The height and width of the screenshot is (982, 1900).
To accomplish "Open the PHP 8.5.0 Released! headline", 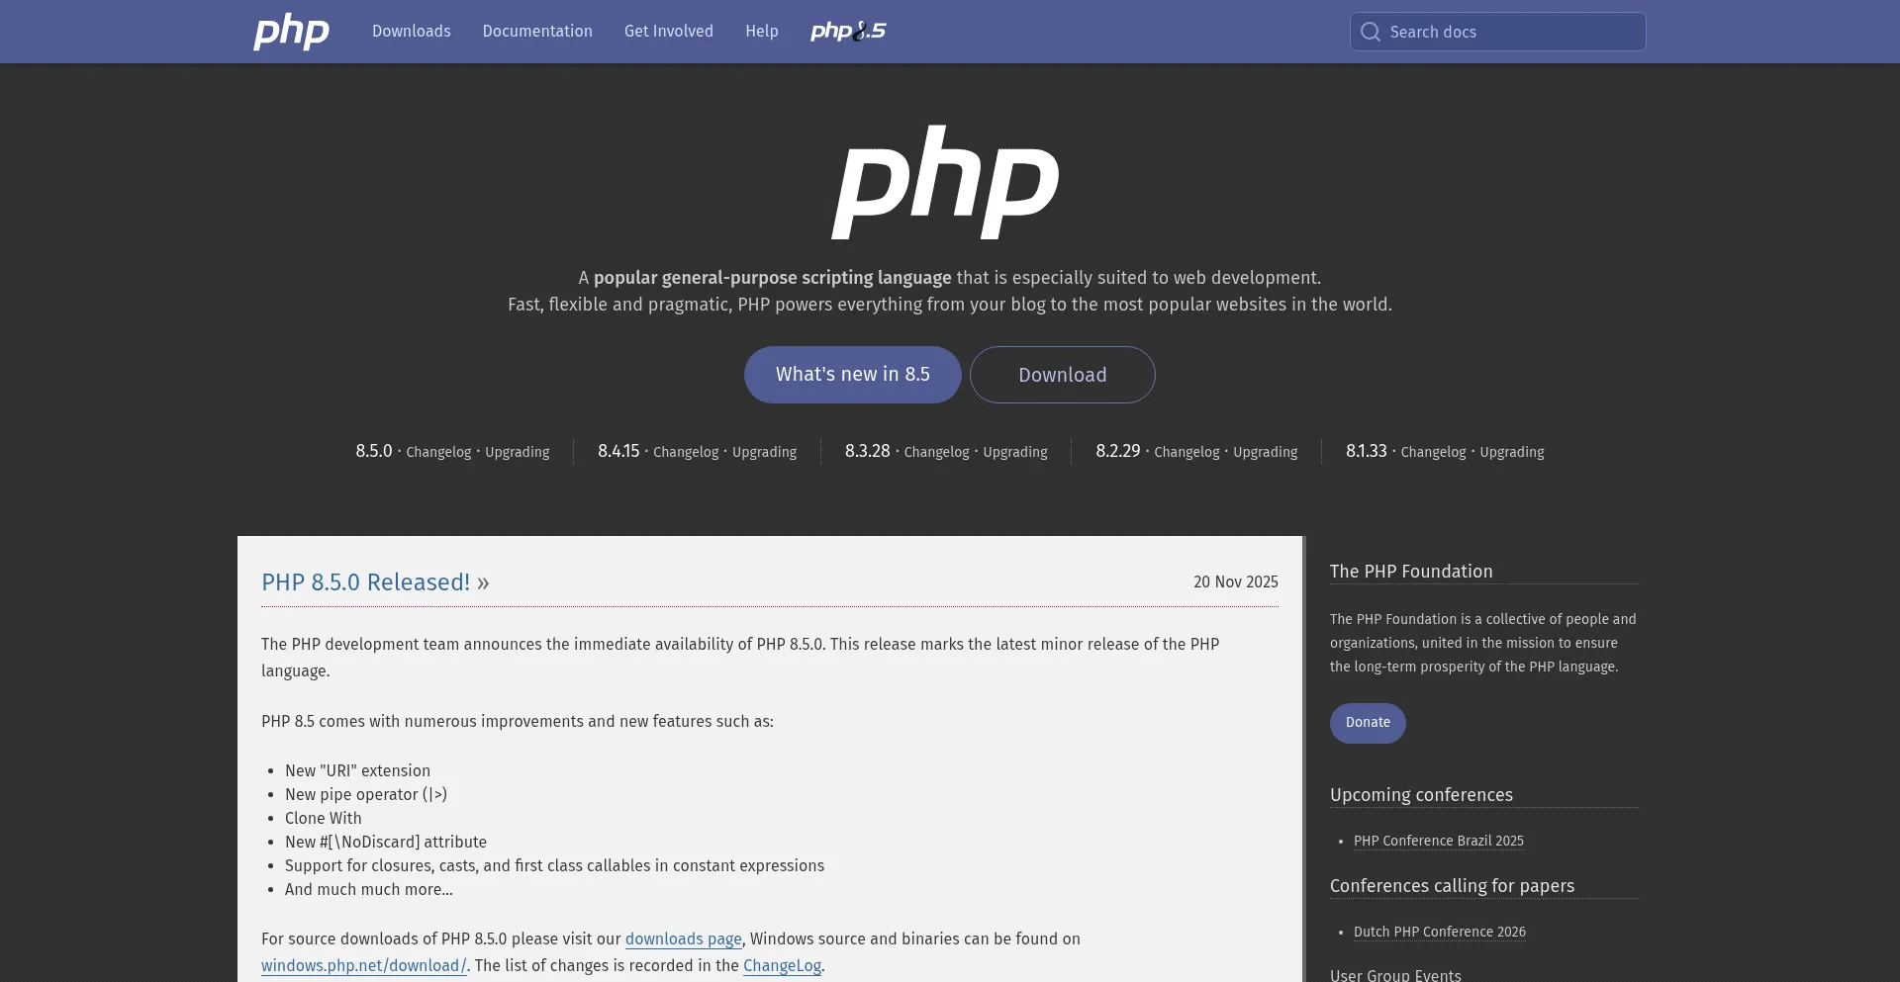I will pos(365,582).
